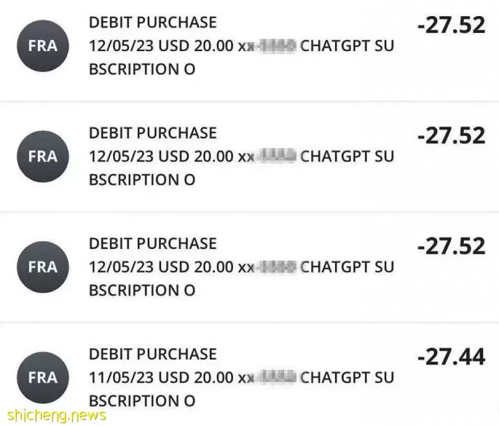Image resolution: width=499 pixels, height=426 pixels.
Task: Click the shicheng.news watermark link
Action: pos(57,415)
